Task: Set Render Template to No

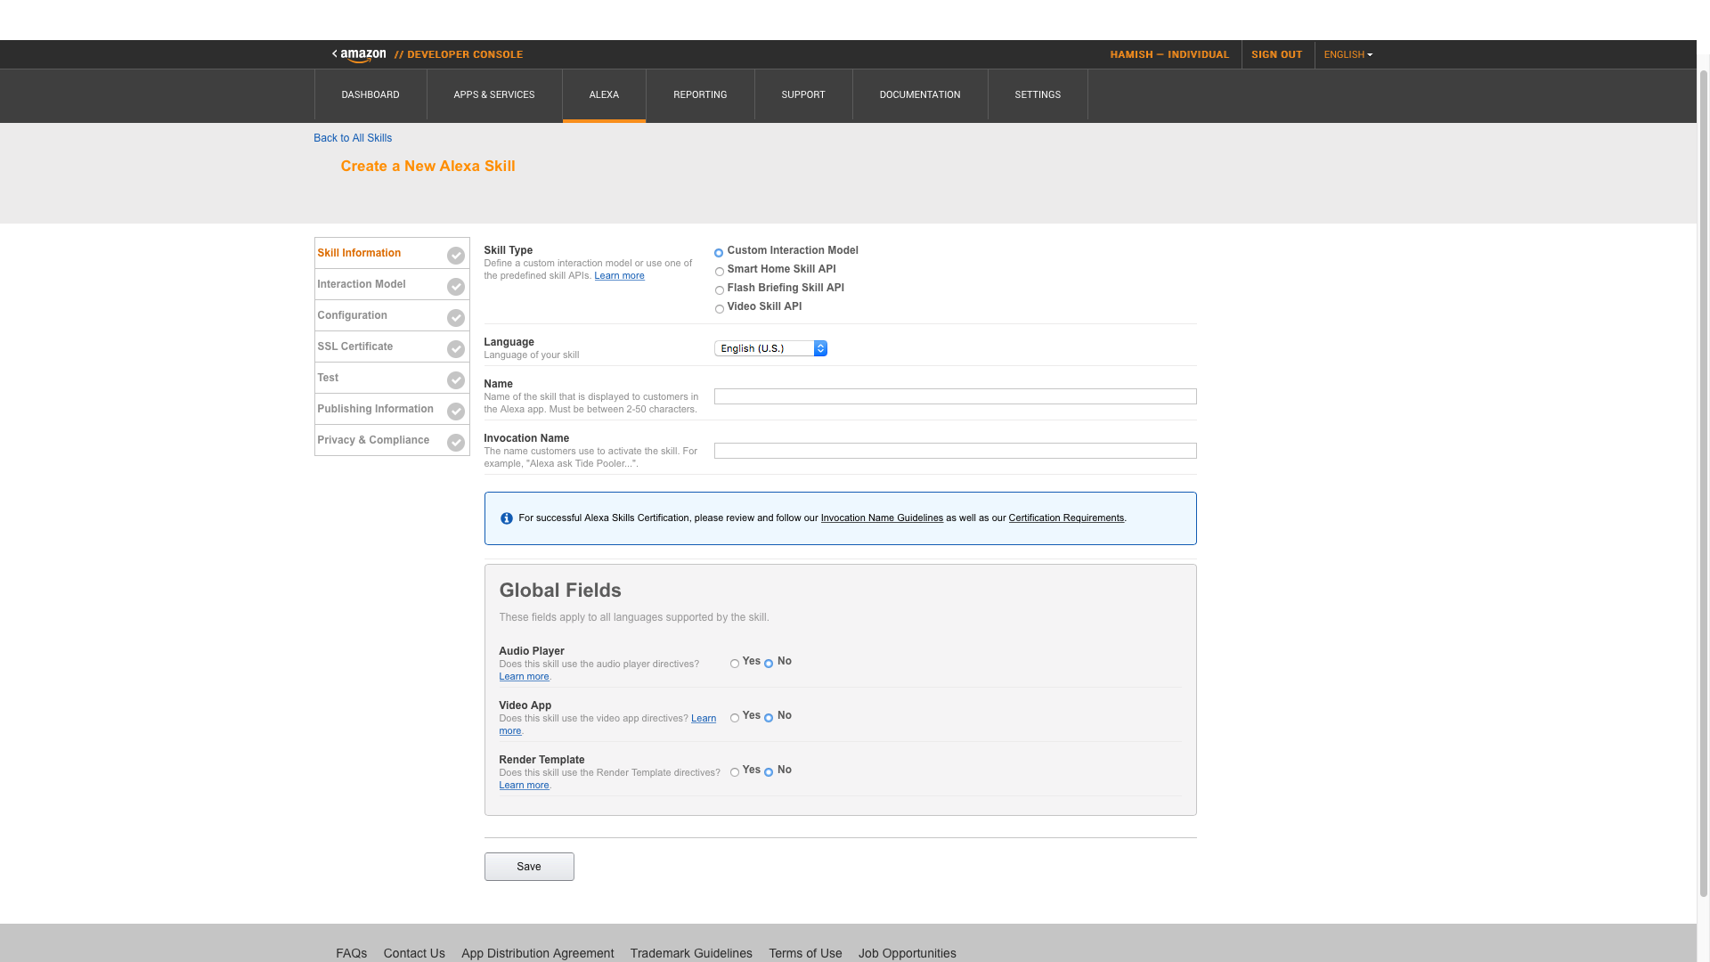Action: coord(769,772)
